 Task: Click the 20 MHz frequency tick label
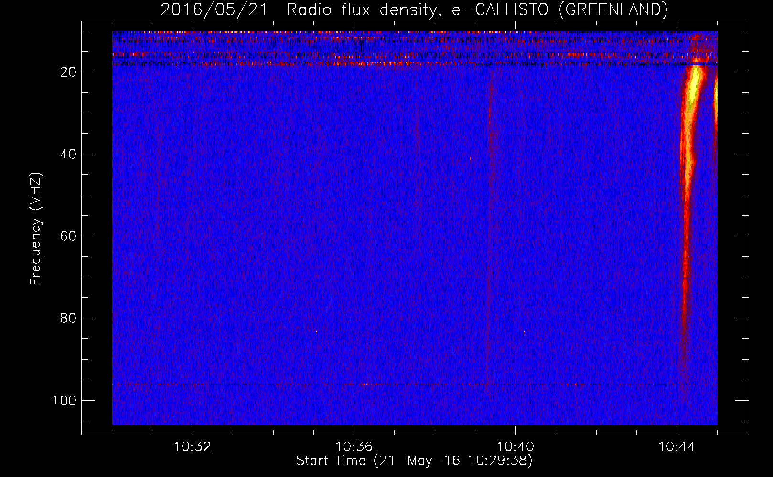[x=68, y=72]
